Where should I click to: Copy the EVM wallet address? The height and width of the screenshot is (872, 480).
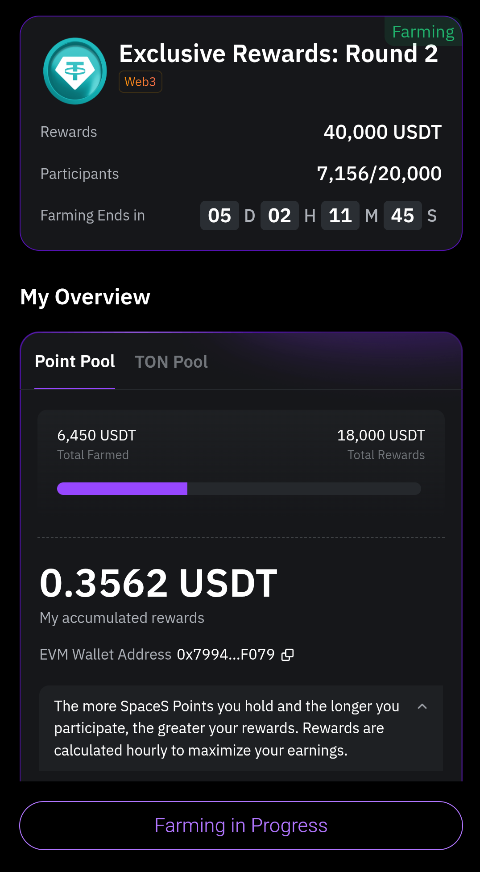(288, 655)
